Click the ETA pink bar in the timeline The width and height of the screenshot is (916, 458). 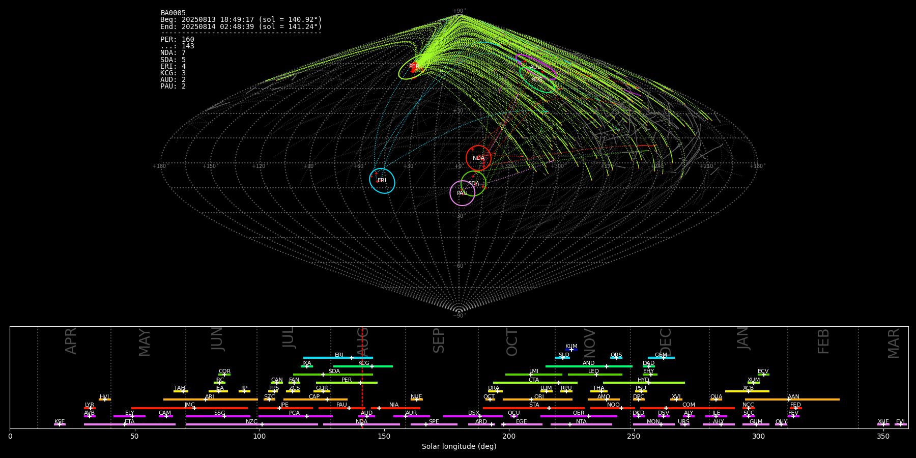(130, 424)
